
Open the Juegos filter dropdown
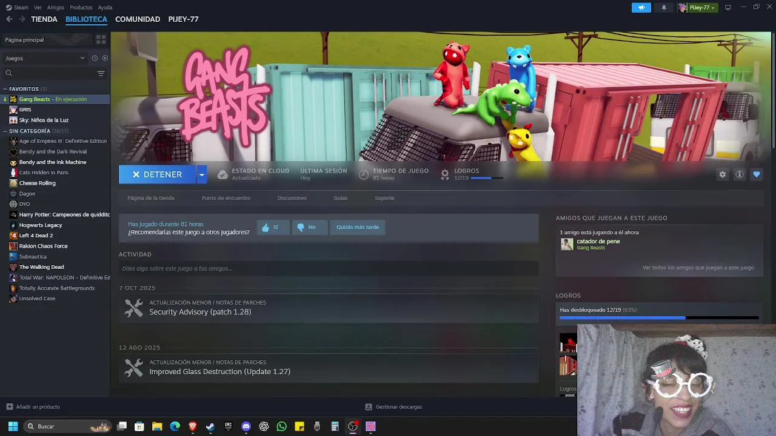click(x=45, y=58)
